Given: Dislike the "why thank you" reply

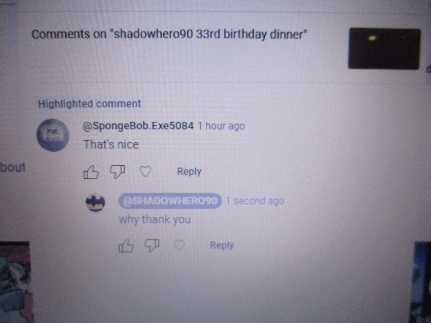Looking at the screenshot, I should coord(152,246).
